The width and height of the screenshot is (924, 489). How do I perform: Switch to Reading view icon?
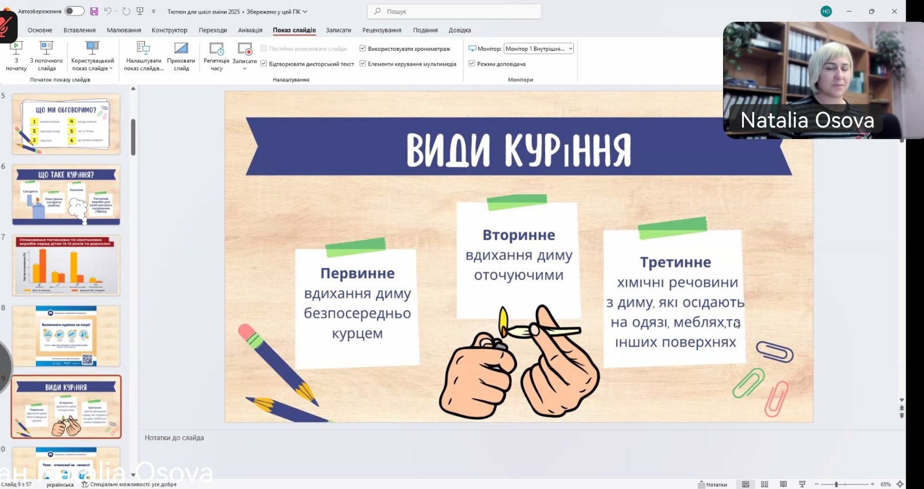[x=783, y=484]
